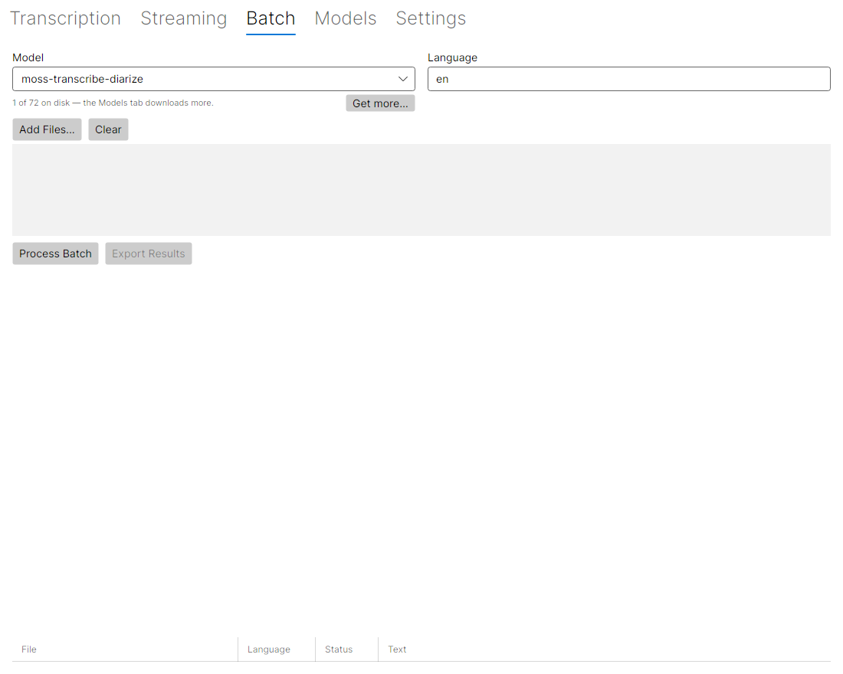Click the empty batch file list area
Screen dimensions: 843x674
coord(421,190)
